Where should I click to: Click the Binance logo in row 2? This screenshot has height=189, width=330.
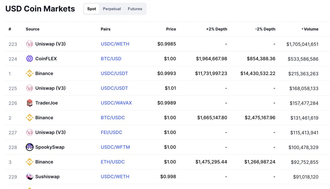[29, 118]
